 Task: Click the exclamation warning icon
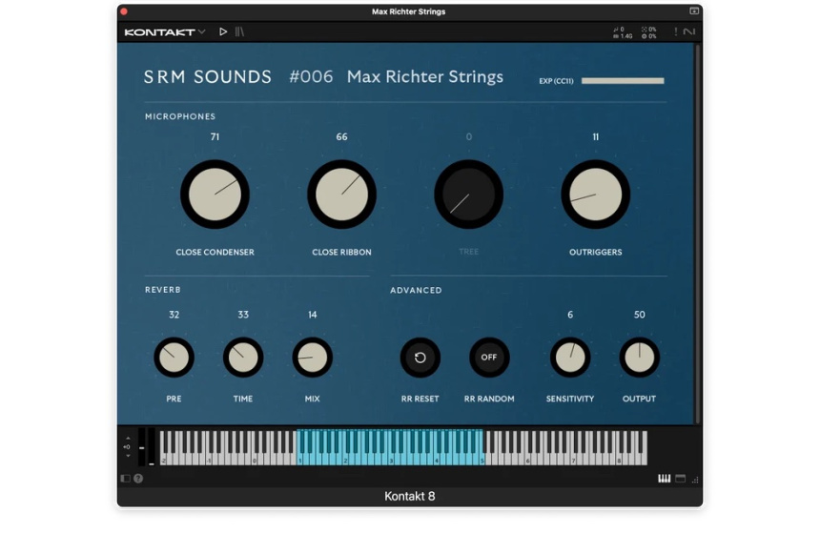[x=676, y=31]
